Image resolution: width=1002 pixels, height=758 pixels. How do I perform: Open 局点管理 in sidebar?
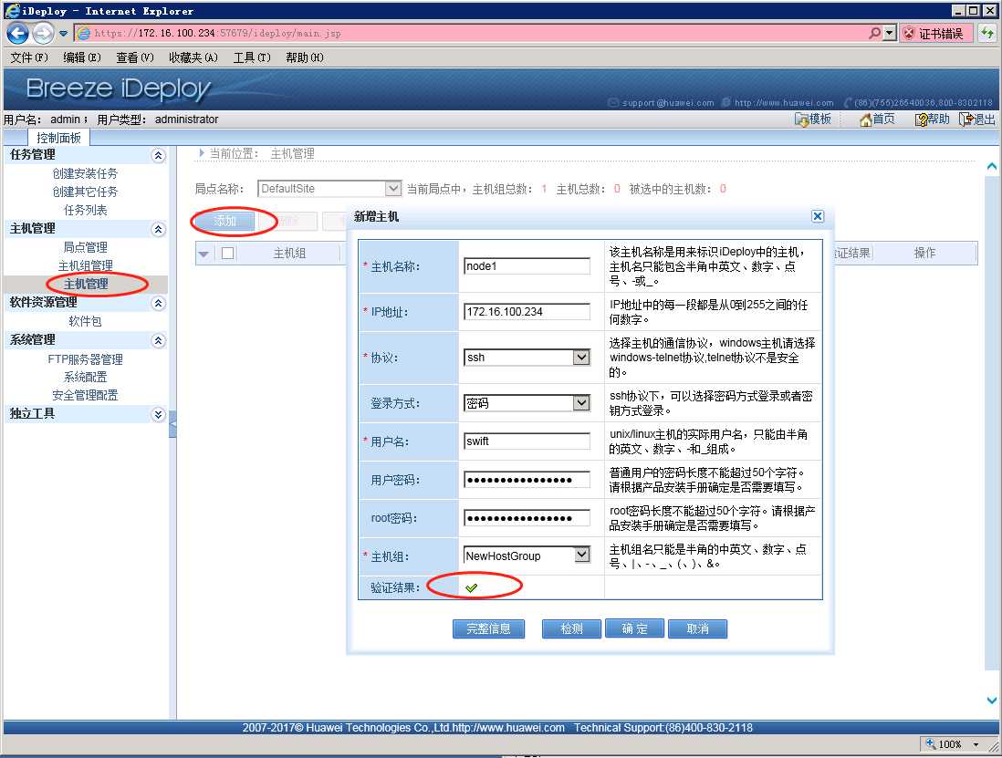[x=85, y=247]
